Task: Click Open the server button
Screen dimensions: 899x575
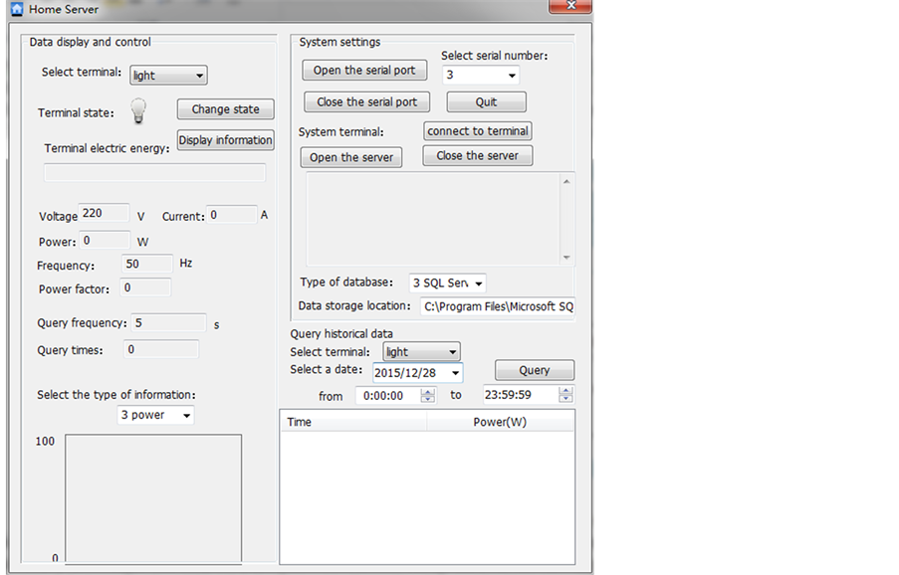Action: click(x=351, y=157)
